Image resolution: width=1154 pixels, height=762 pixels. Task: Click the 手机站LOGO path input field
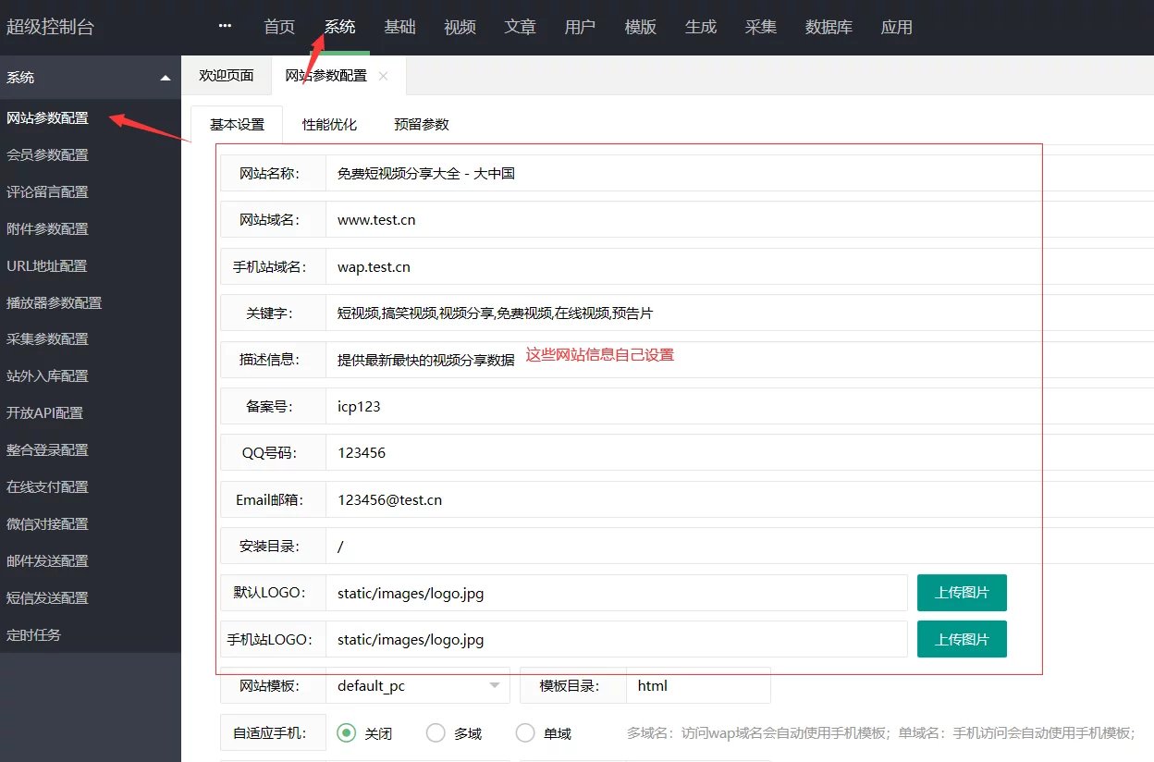click(x=617, y=639)
